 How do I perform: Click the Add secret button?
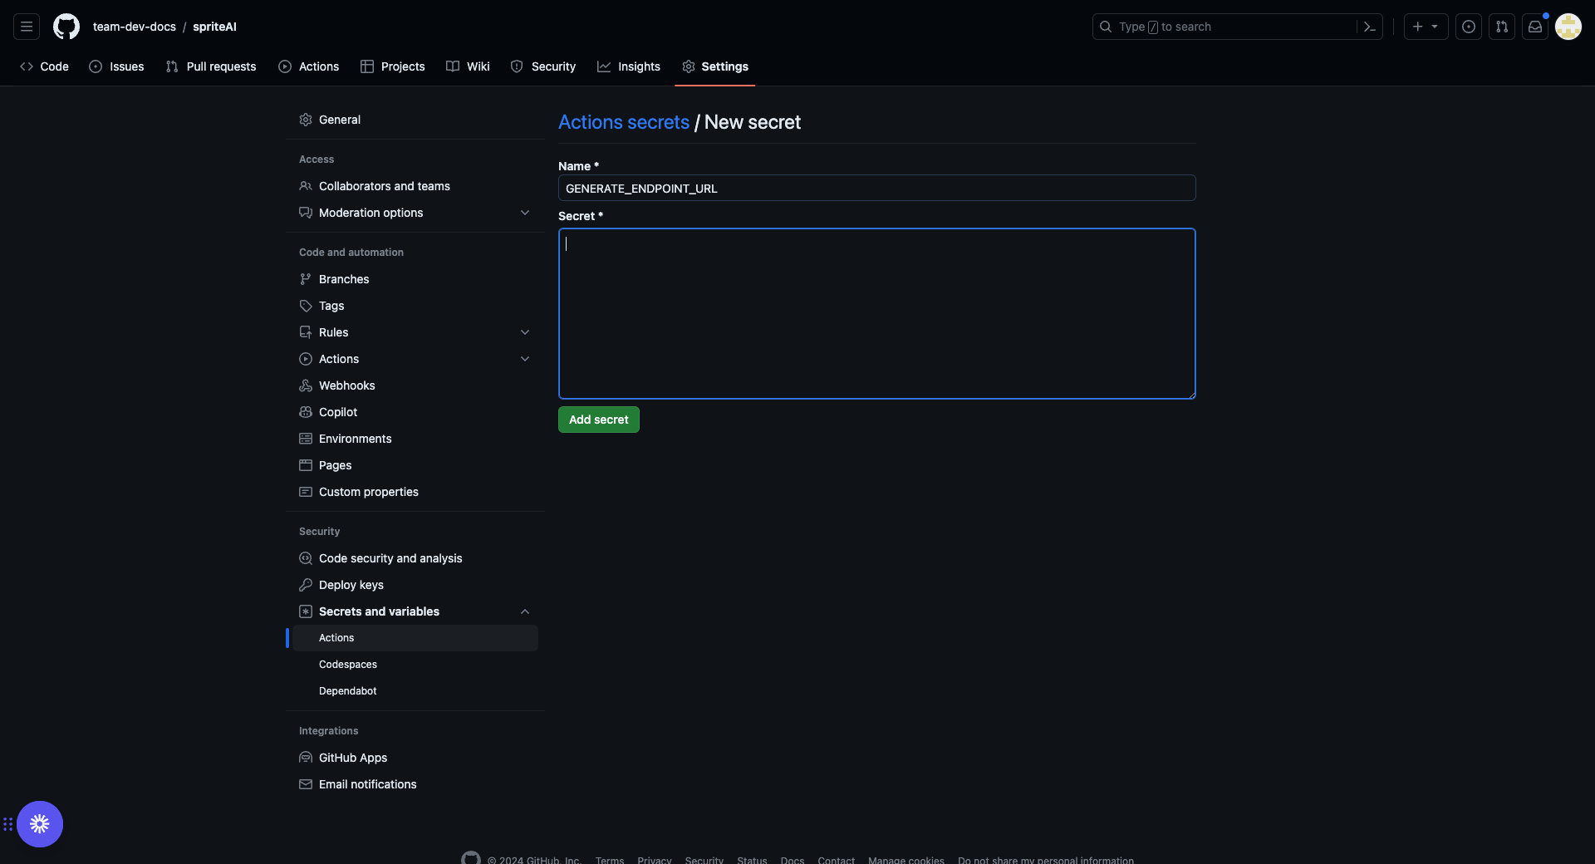pyautogui.click(x=598, y=420)
